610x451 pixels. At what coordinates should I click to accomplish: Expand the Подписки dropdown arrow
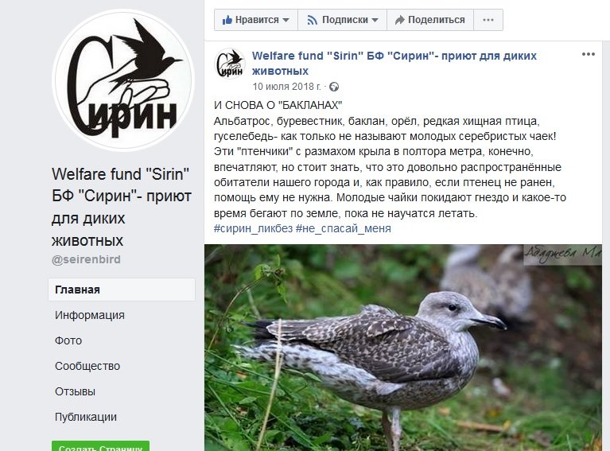click(x=375, y=20)
